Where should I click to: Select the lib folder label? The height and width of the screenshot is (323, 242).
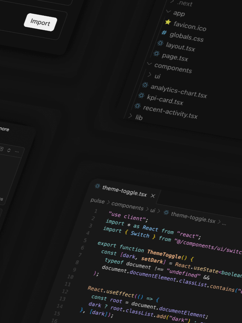pyautogui.click(x=139, y=118)
